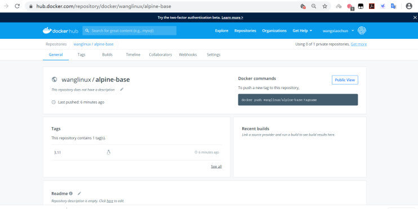Image resolution: width=418 pixels, height=209 pixels.
Task: Go to the Settings tab
Action: [214, 55]
